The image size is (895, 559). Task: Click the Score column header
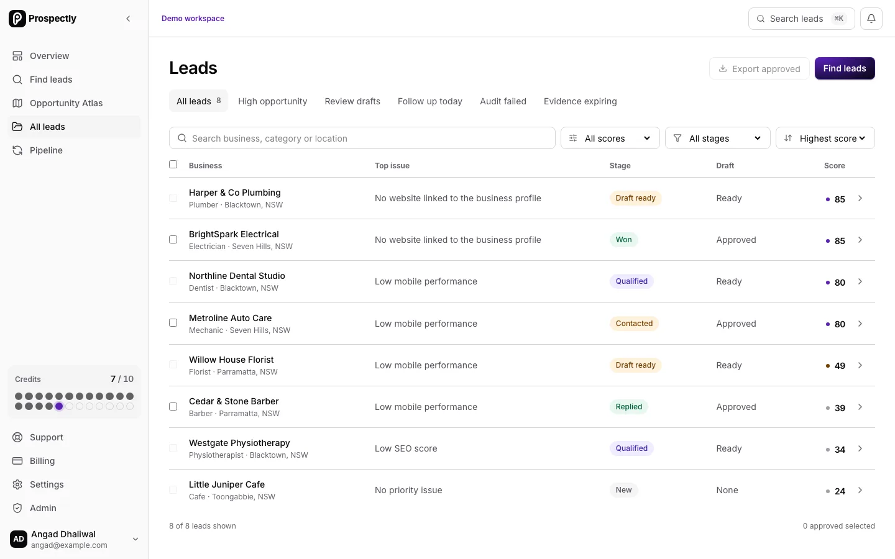(834, 166)
